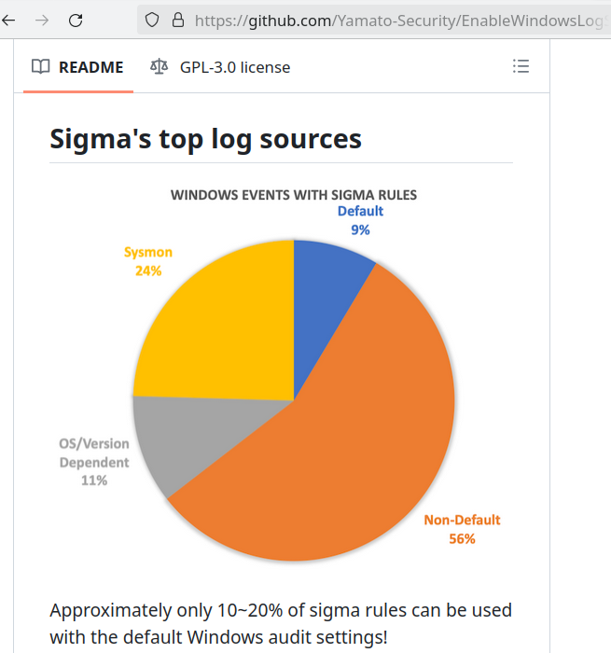
Task: Switch to the README tab
Action: point(77,67)
